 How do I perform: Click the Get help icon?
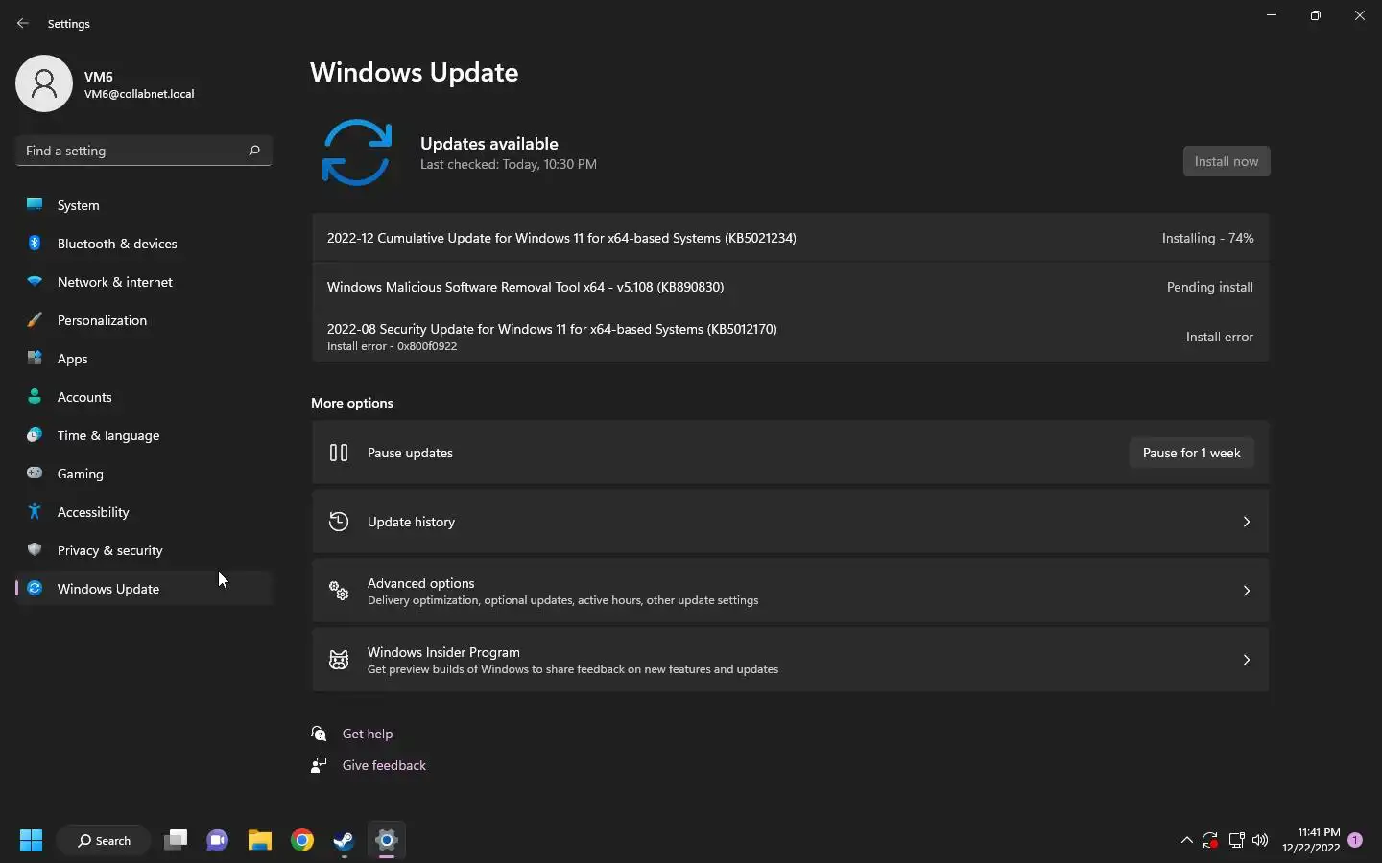coord(320,734)
